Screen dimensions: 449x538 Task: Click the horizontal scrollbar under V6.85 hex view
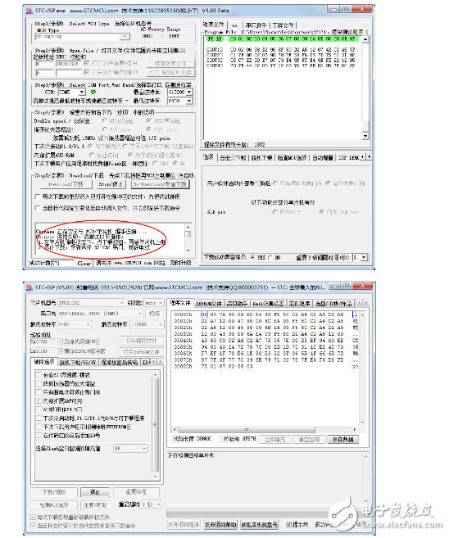[x=247, y=430]
